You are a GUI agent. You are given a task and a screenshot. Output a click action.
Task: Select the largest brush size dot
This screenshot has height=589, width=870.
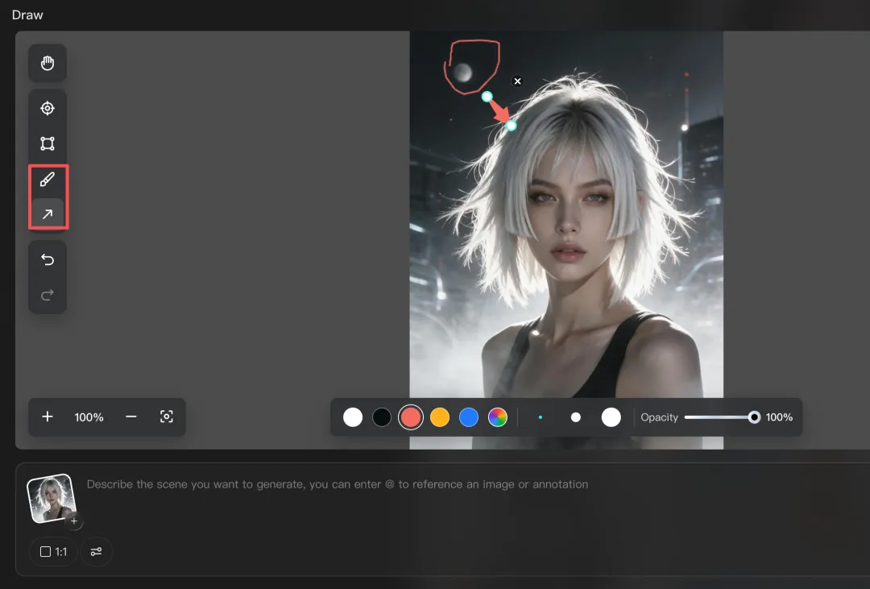click(611, 417)
